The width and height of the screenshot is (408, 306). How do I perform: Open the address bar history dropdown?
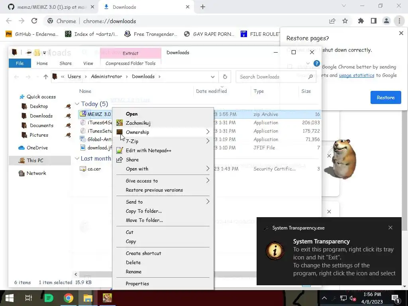tap(213, 77)
